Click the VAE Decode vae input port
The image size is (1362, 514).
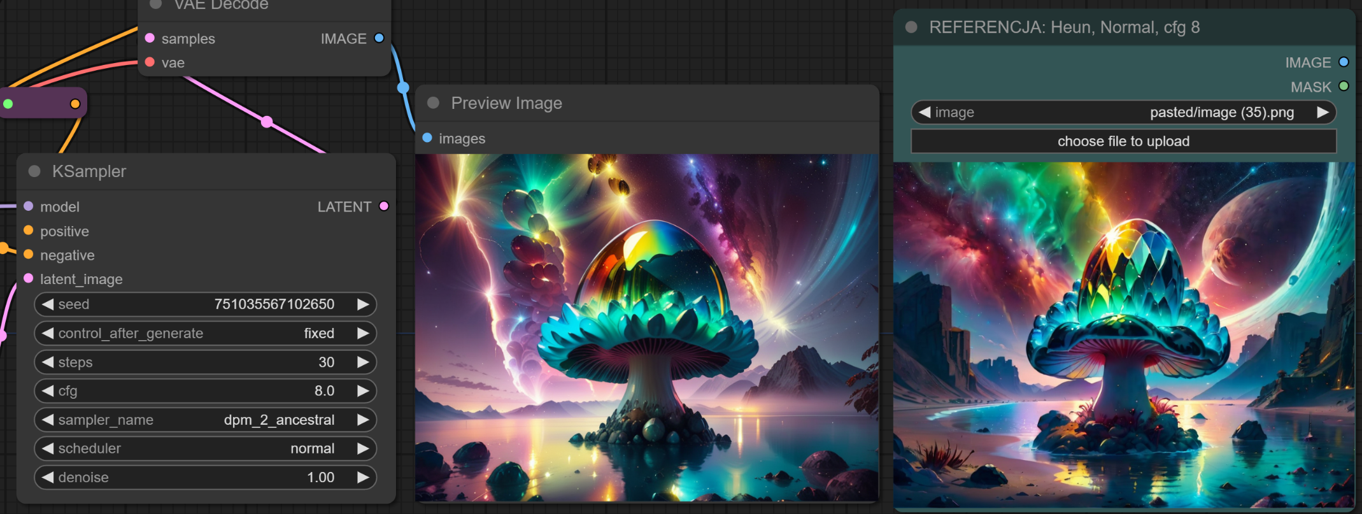[150, 62]
